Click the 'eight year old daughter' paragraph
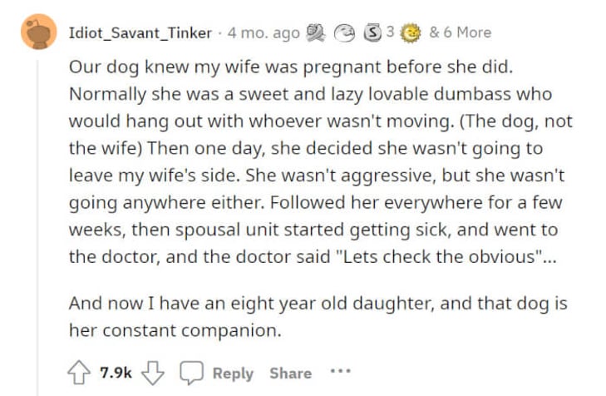Image resolution: width=606 pixels, height=396 pixels. 318,317
